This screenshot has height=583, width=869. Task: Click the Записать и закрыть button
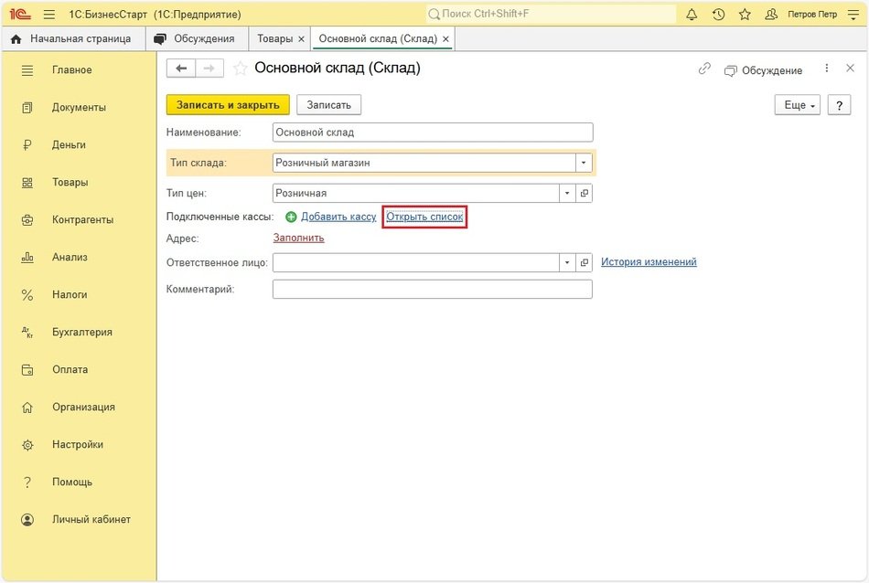(228, 105)
